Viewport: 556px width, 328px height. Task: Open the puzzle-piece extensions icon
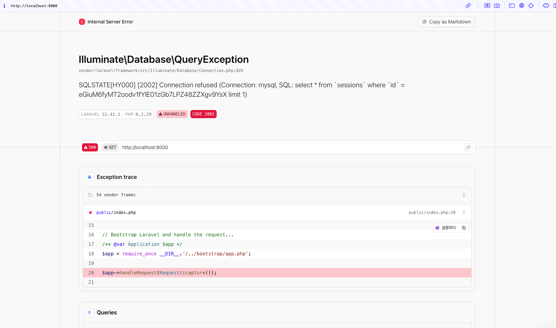(546, 5)
